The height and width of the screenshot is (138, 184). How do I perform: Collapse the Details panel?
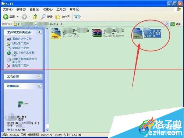[39, 86]
